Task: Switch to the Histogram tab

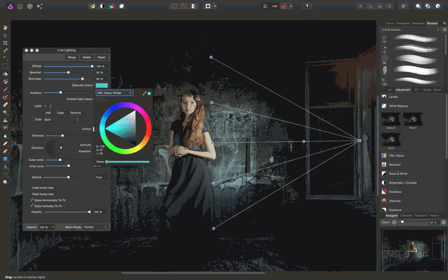Action: click(x=403, y=23)
